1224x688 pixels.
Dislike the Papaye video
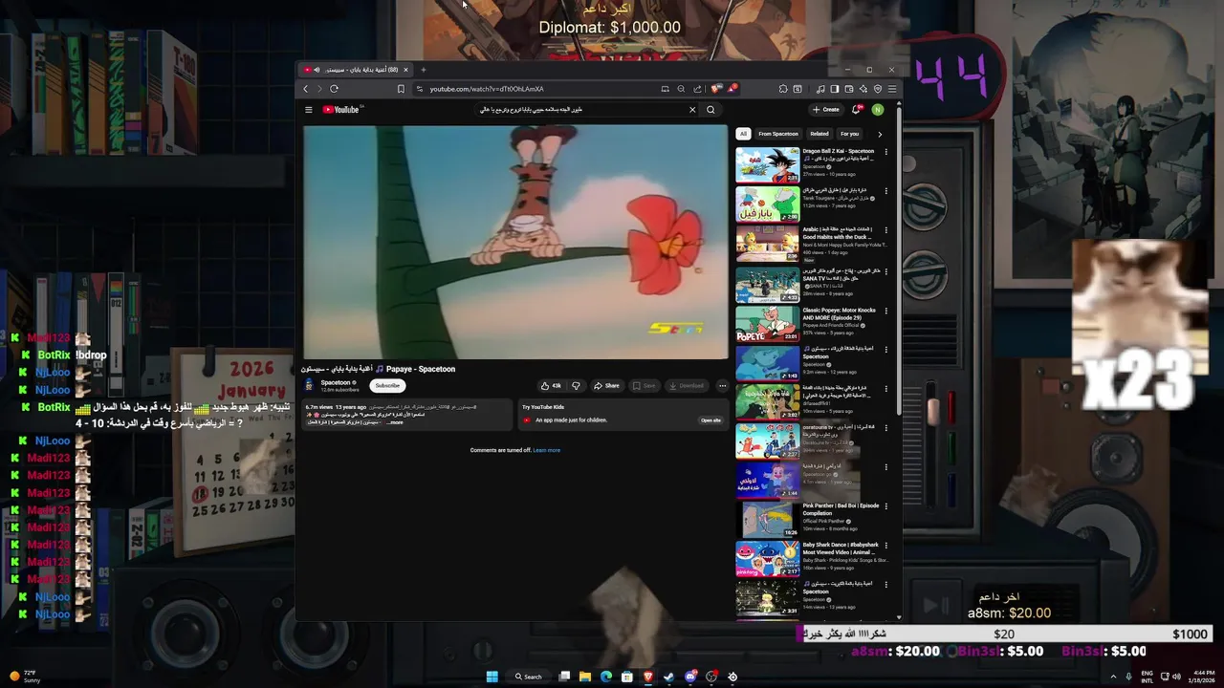tap(576, 386)
